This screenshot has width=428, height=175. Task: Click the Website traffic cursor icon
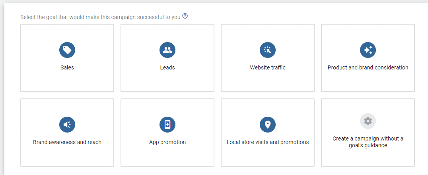[x=268, y=50]
